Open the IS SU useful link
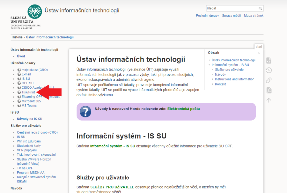The height and width of the screenshot is (193, 287). click(x=26, y=78)
